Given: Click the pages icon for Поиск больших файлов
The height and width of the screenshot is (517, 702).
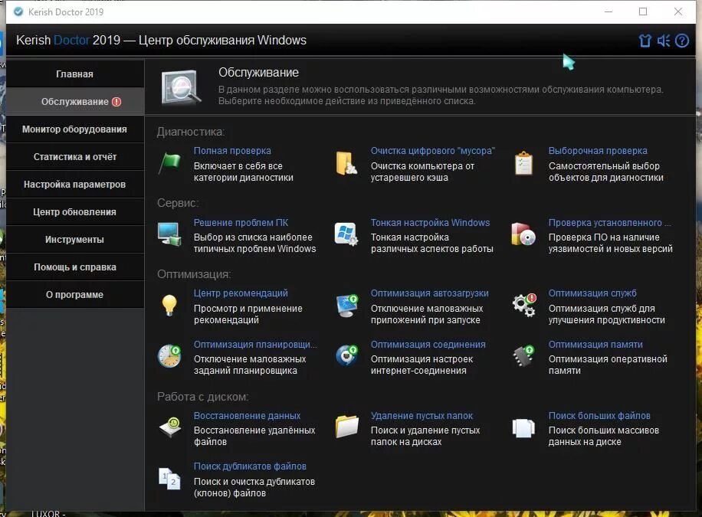Looking at the screenshot, I should [523, 428].
